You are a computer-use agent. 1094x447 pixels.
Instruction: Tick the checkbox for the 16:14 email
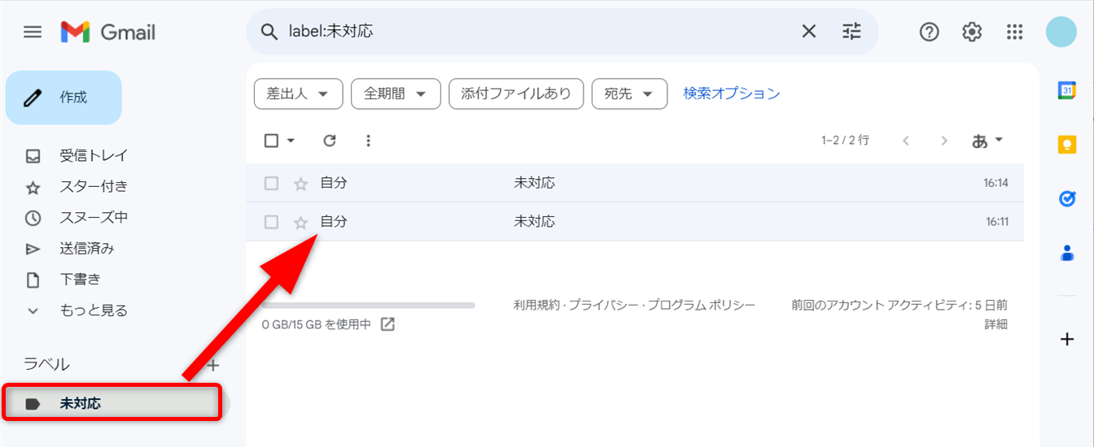(272, 184)
